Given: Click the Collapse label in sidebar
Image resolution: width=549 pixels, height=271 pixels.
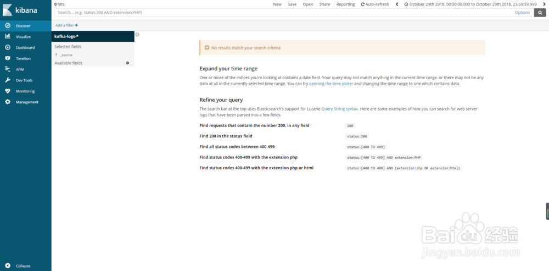Looking at the screenshot, I should coord(23,266).
